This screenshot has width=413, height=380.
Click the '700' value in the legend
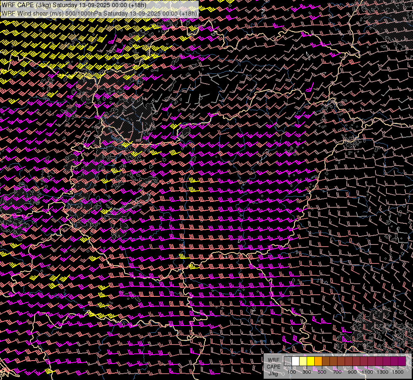337,372
